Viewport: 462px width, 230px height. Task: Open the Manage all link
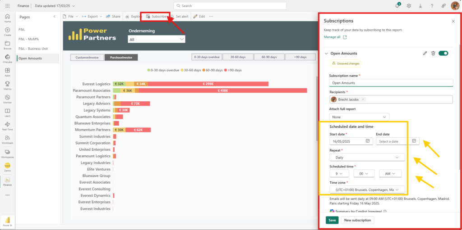tap(335, 37)
